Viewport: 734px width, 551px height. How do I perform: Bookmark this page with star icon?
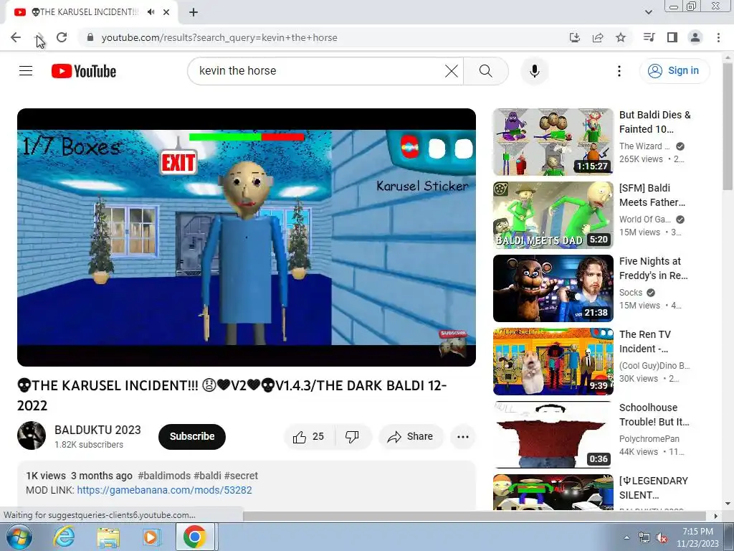coord(621,37)
